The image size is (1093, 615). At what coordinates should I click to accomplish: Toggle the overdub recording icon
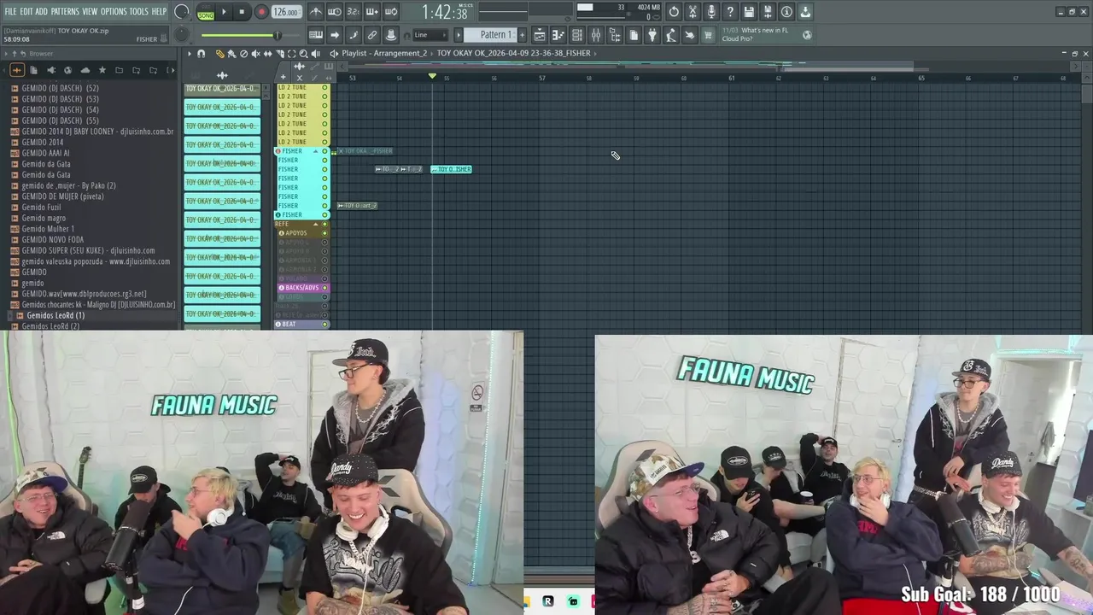372,12
